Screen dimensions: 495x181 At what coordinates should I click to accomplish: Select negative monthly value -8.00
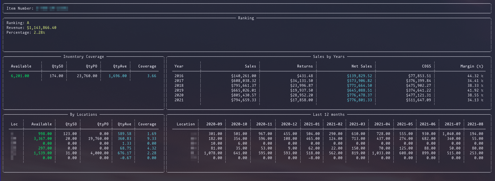(314, 158)
